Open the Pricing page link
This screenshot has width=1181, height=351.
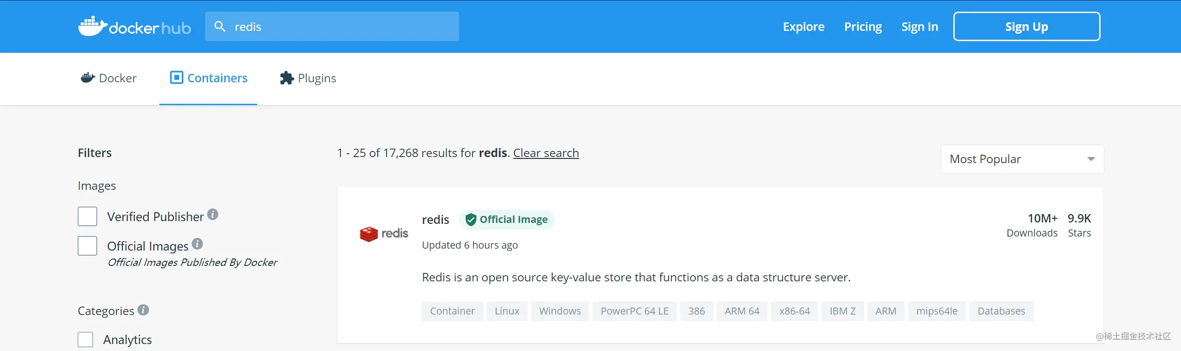pos(863,27)
